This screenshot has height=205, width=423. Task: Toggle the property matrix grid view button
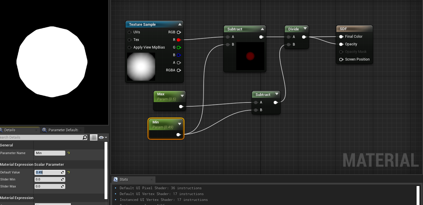pos(94,137)
